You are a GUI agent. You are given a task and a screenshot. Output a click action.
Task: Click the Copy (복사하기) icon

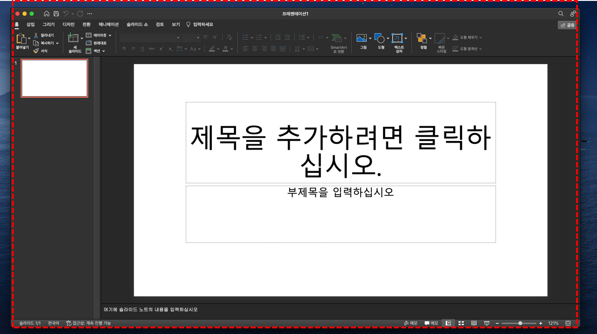point(36,43)
